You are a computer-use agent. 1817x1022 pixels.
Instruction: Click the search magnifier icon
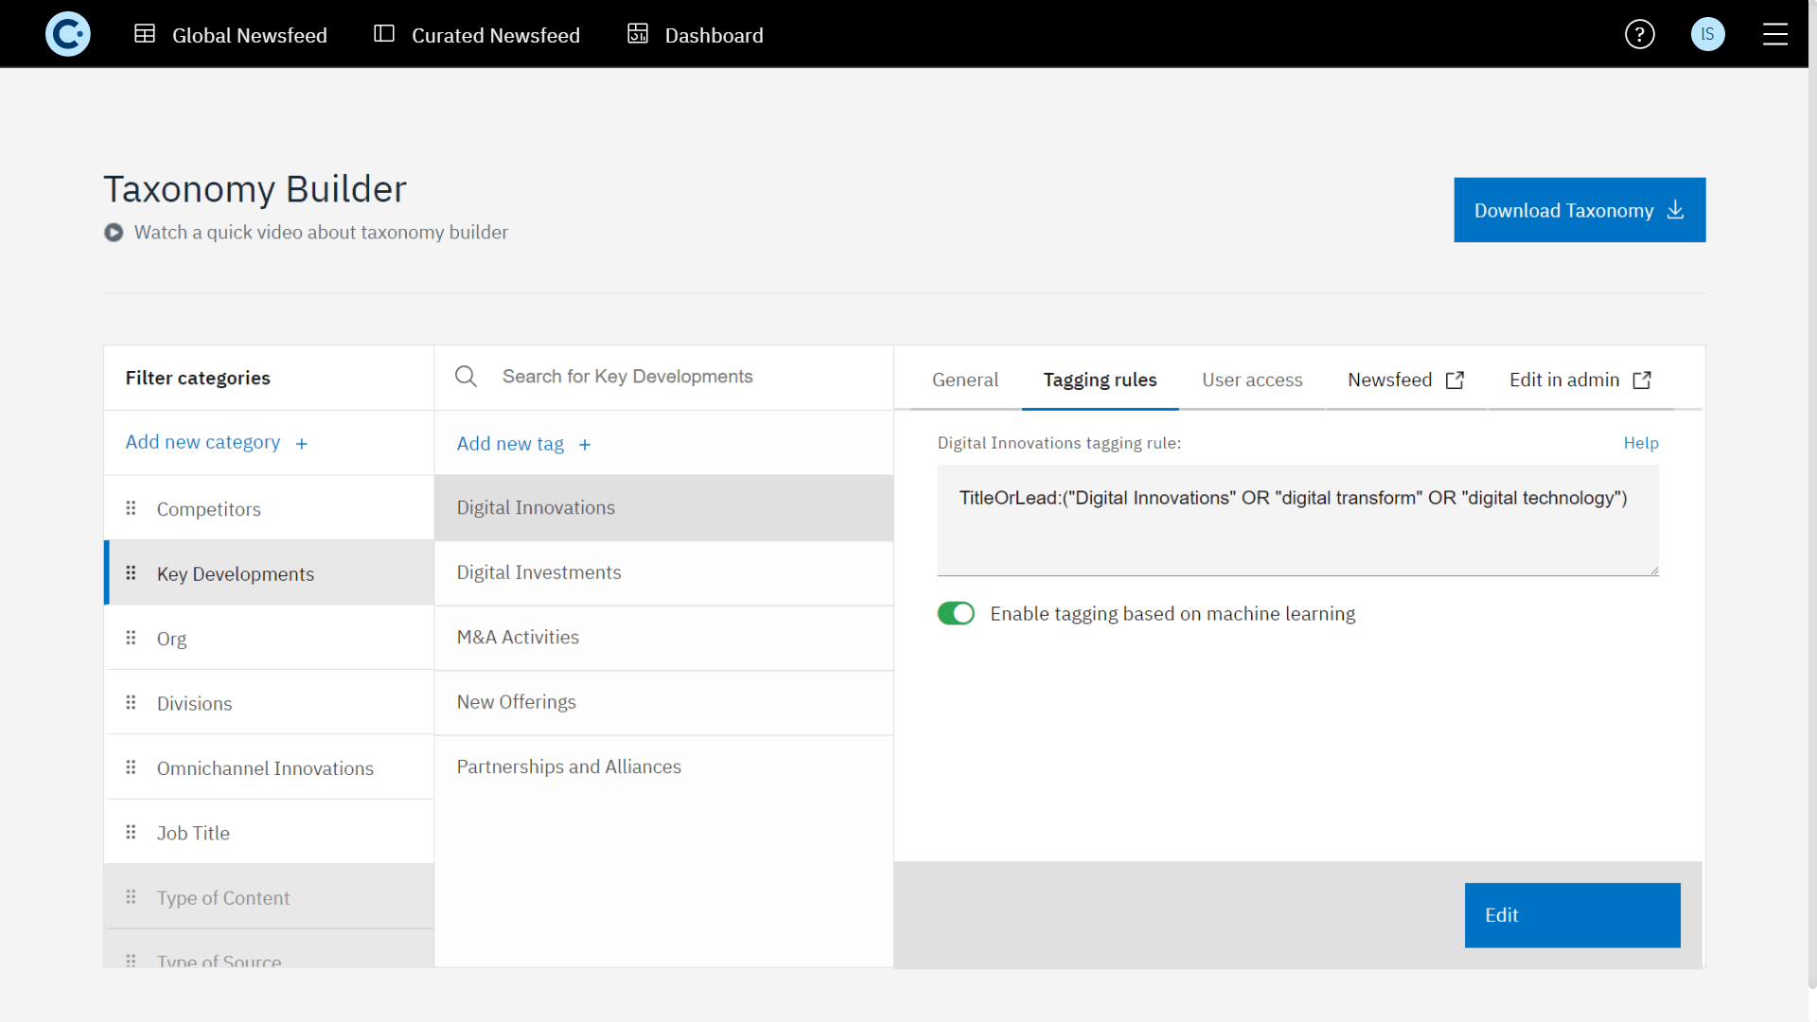466,377
